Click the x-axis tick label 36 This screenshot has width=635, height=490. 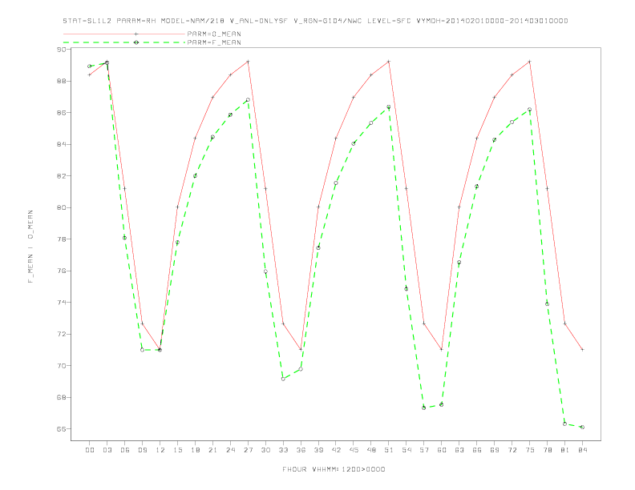point(301,450)
